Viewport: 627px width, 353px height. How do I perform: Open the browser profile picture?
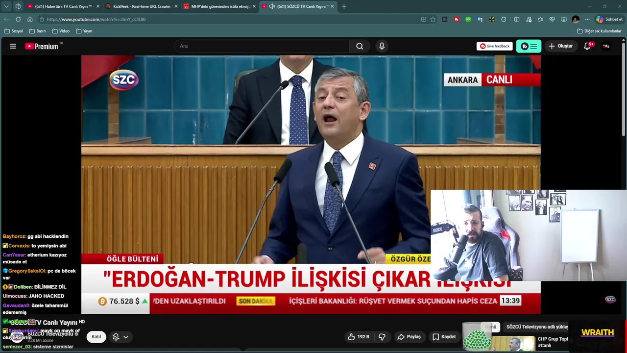pos(576,19)
